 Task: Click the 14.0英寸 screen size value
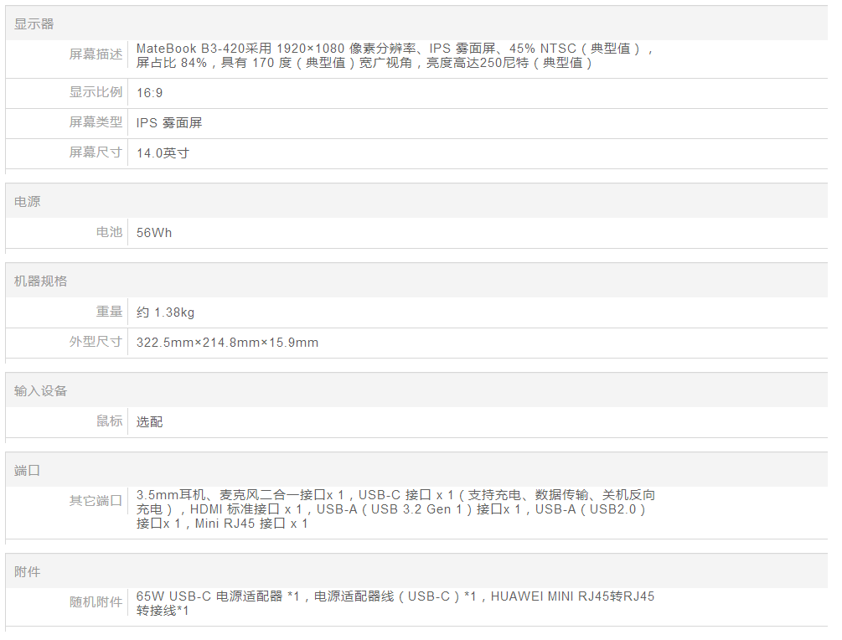(x=163, y=153)
